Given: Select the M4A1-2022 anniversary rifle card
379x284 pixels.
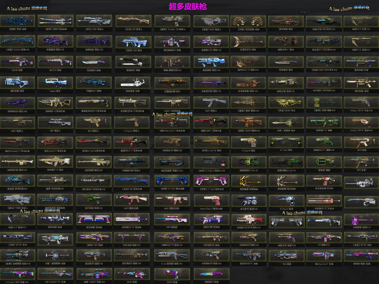Looking at the screenshot, I should tap(324, 62).
